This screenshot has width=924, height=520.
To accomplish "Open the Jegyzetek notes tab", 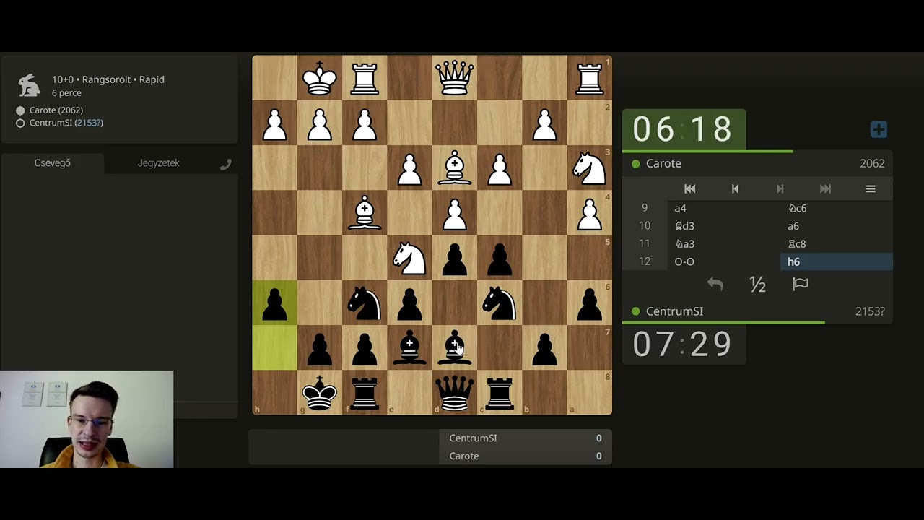I will click(158, 163).
